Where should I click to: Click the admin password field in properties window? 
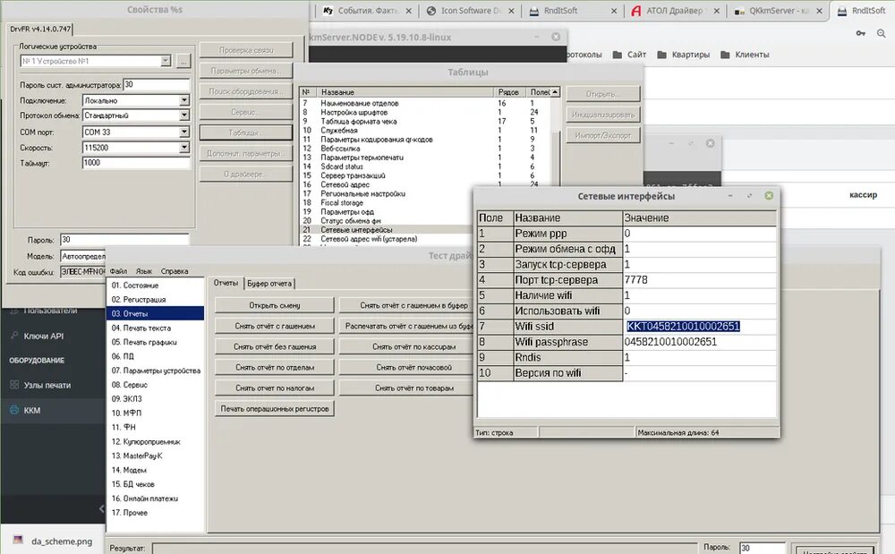[x=156, y=84]
